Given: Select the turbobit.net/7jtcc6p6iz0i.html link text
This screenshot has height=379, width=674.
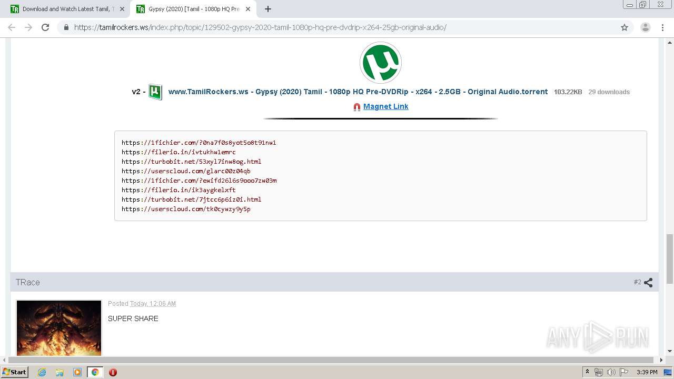Looking at the screenshot, I should coord(192,200).
